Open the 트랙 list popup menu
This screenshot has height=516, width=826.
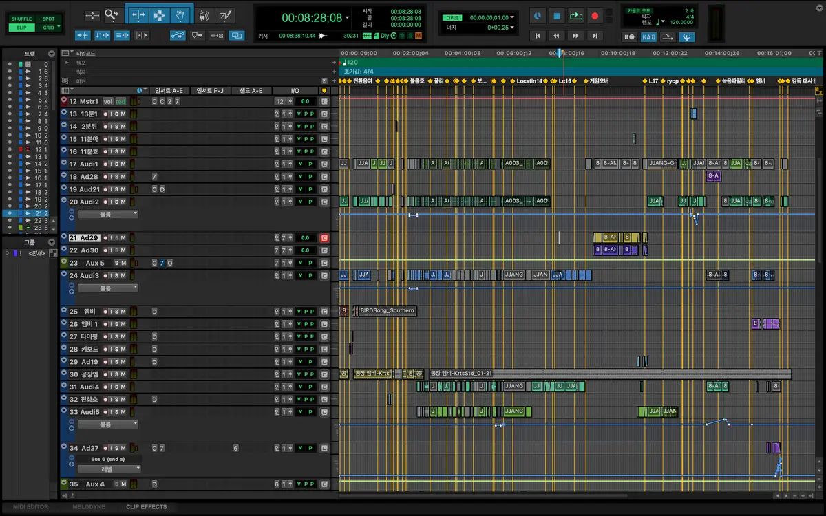(52, 54)
